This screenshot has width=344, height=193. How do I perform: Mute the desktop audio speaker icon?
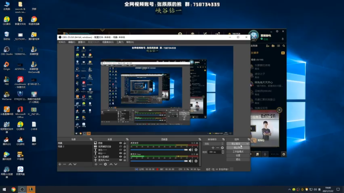(190, 150)
